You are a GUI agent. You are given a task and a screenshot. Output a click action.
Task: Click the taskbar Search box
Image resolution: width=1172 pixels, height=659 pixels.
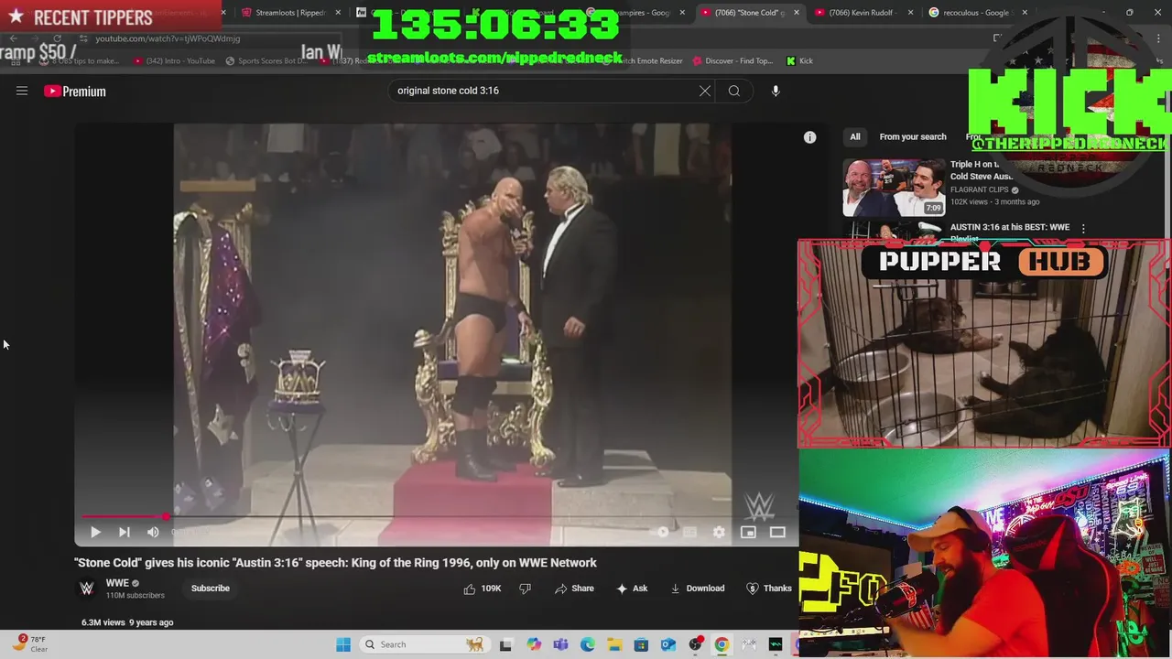click(x=424, y=644)
